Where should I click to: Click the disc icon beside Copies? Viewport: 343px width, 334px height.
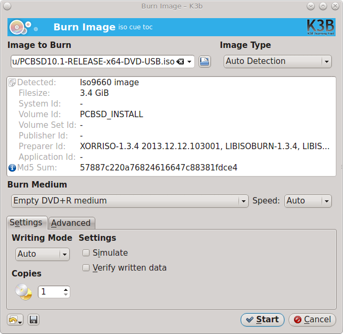[x=23, y=291]
